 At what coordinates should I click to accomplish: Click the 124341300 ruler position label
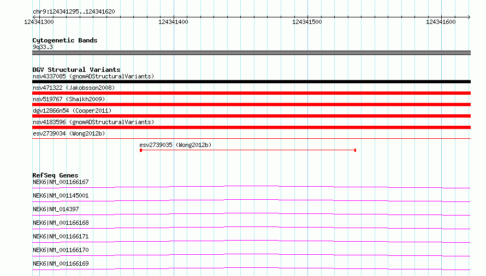(39, 22)
